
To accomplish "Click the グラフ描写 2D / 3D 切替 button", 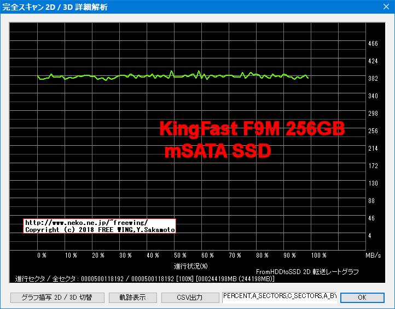I will [x=57, y=298].
